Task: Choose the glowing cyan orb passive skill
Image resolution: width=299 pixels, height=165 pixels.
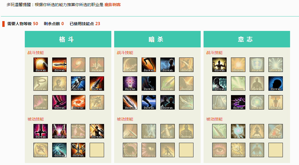Action: (238, 131)
